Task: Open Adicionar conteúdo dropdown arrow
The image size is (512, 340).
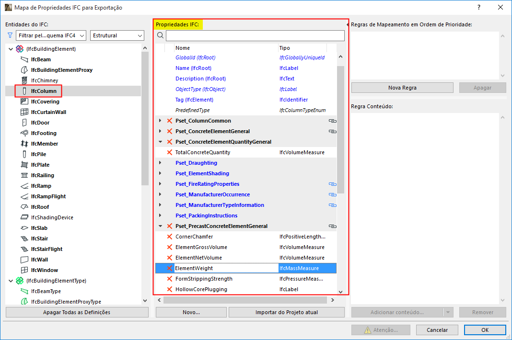Action: tap(448, 312)
